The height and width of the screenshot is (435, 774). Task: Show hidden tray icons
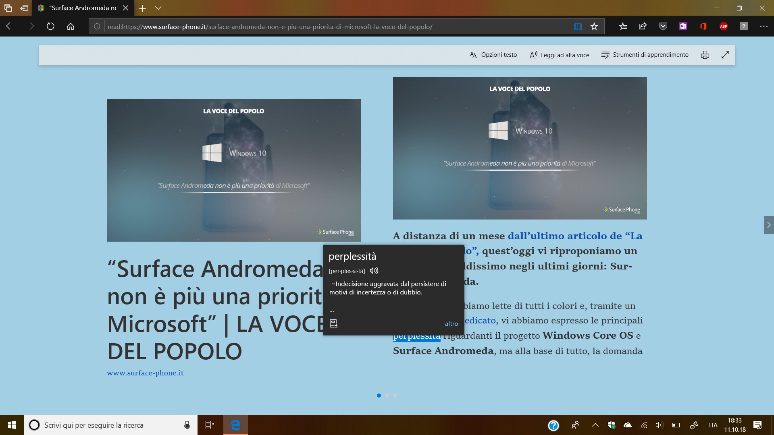(595, 425)
